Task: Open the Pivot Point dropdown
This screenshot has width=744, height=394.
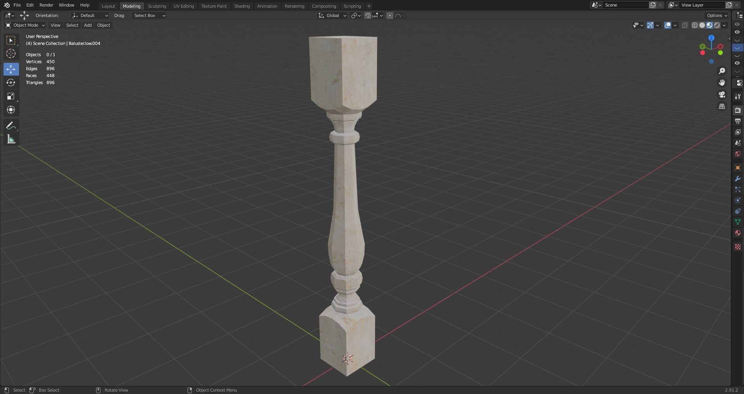Action: tap(356, 15)
